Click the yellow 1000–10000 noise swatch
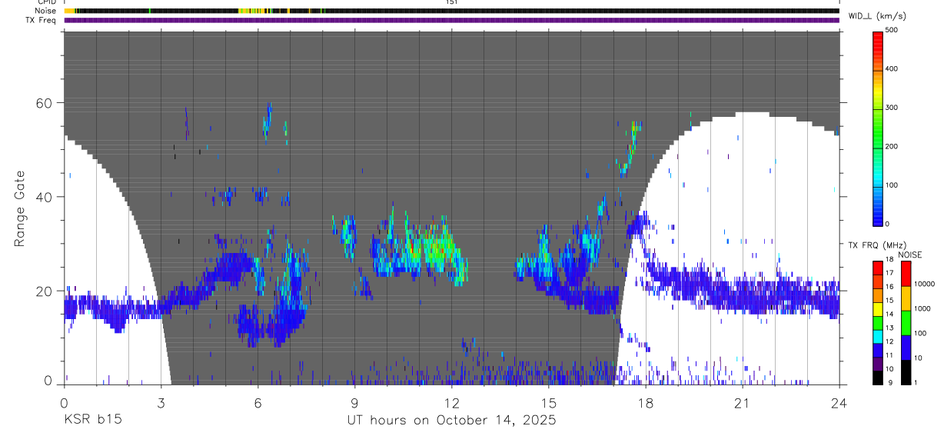This screenshot has height=436, width=944. (x=905, y=298)
